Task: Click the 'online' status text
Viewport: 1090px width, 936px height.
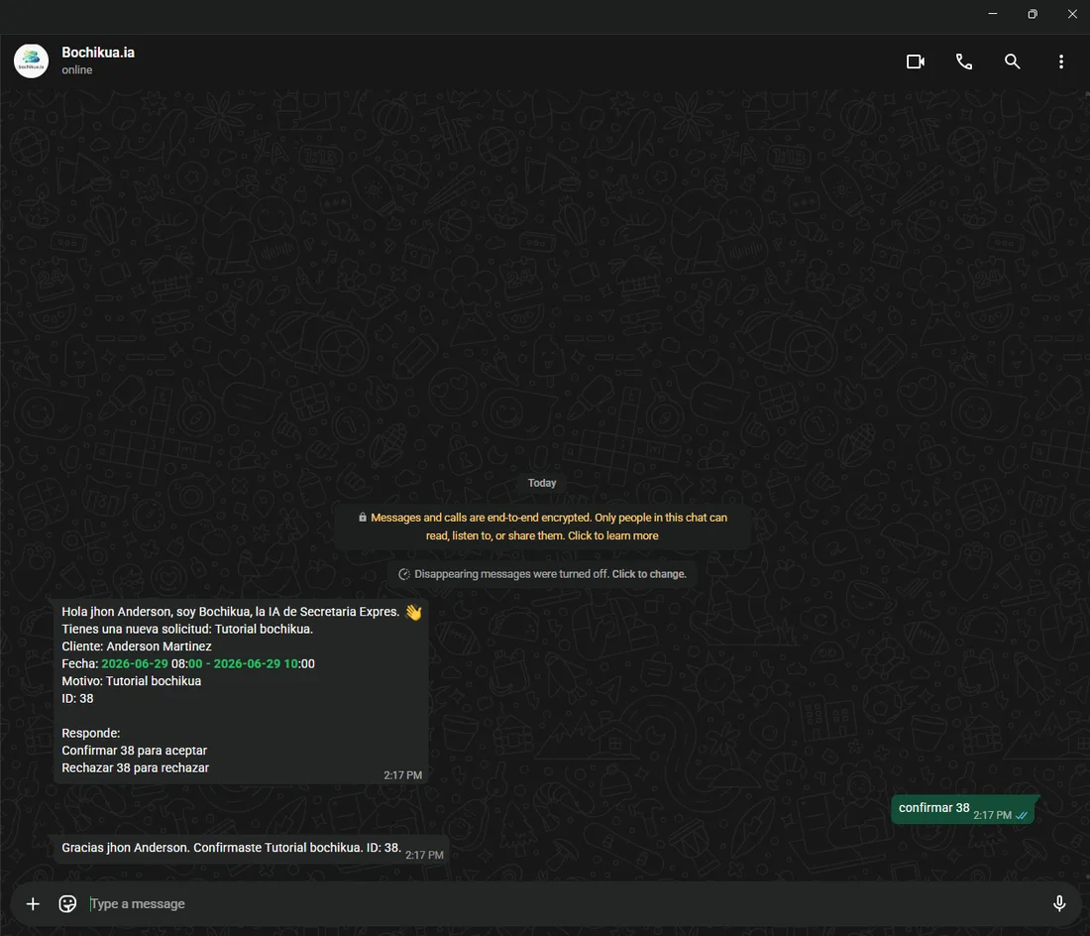Action: [x=76, y=69]
